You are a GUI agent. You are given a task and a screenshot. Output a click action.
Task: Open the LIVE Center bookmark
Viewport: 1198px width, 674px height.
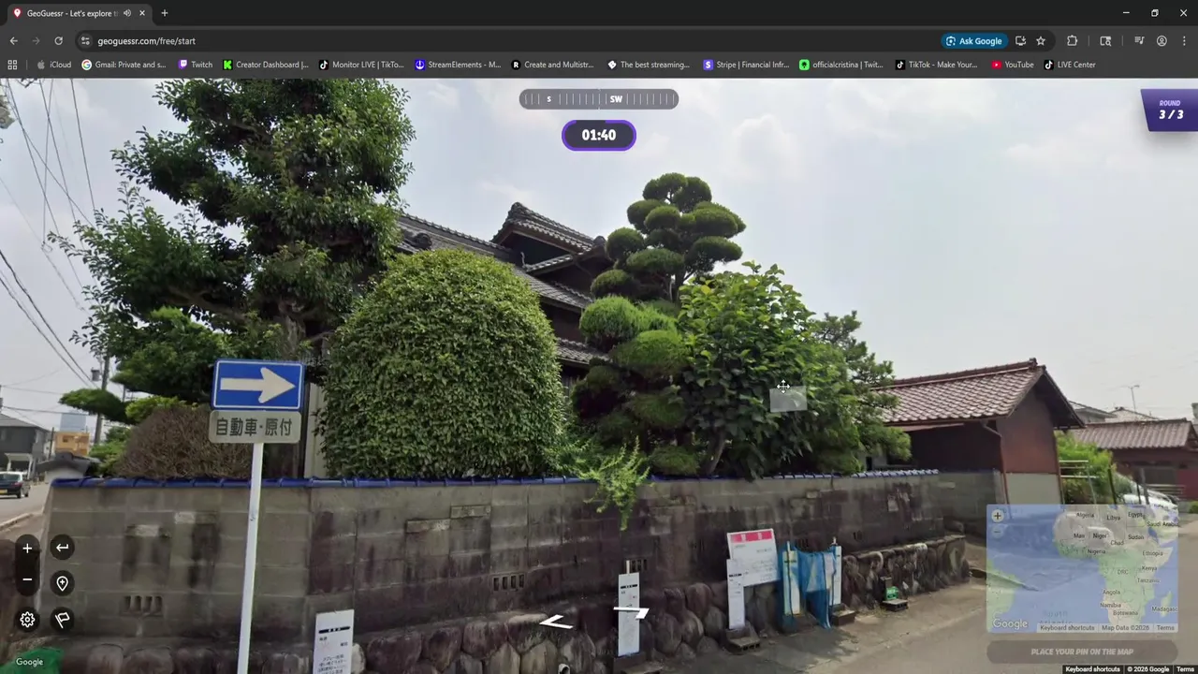pyautogui.click(x=1070, y=65)
